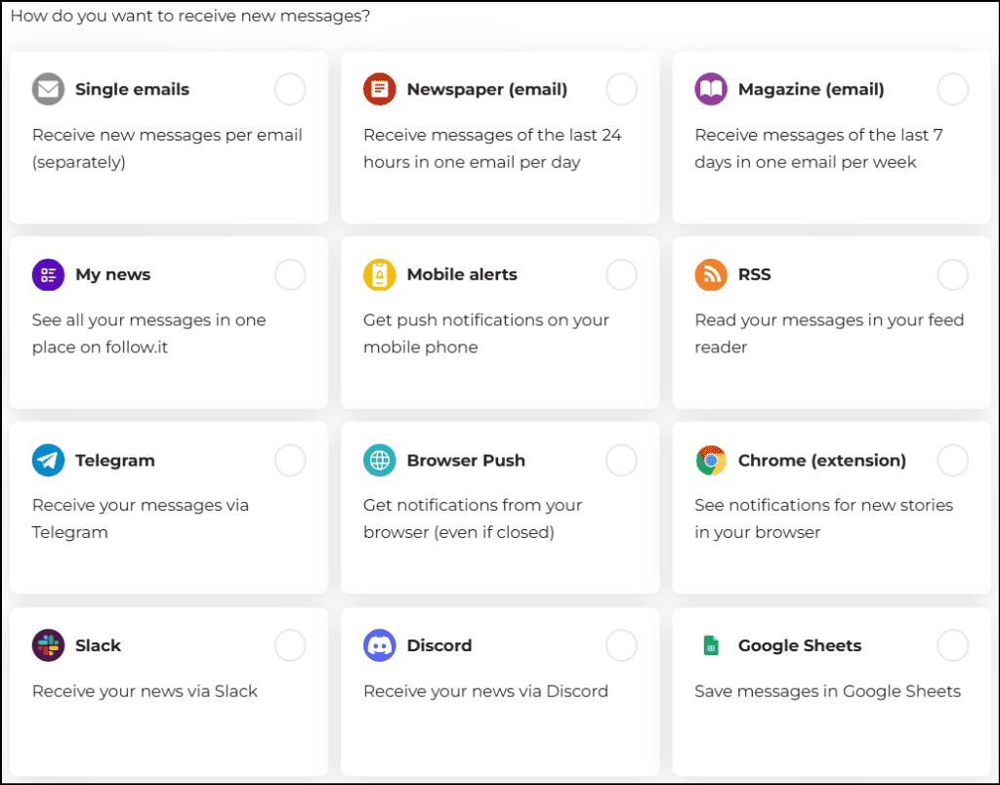Screen dimensions: 1000x785
Task: Turn on the Mobile alerts radio option
Action: [622, 274]
